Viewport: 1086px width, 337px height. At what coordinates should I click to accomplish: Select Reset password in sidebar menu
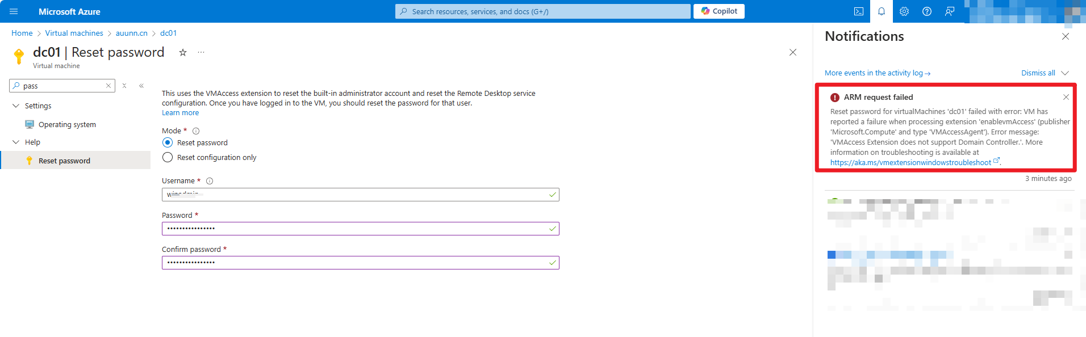pos(64,161)
